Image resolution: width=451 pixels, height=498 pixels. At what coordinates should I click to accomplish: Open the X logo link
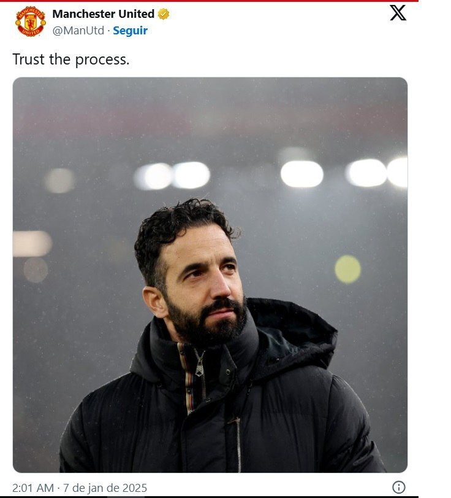point(398,13)
